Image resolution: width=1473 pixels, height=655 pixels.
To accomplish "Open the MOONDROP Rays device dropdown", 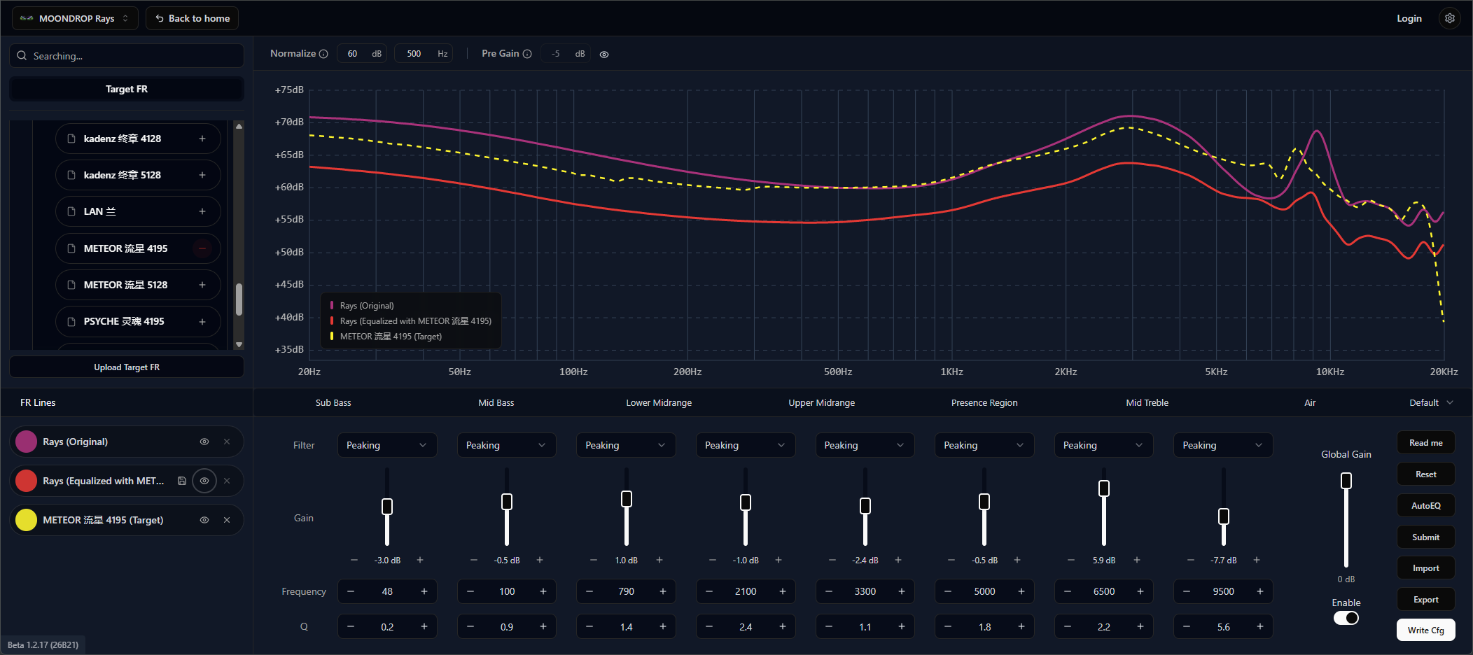I will [x=75, y=18].
